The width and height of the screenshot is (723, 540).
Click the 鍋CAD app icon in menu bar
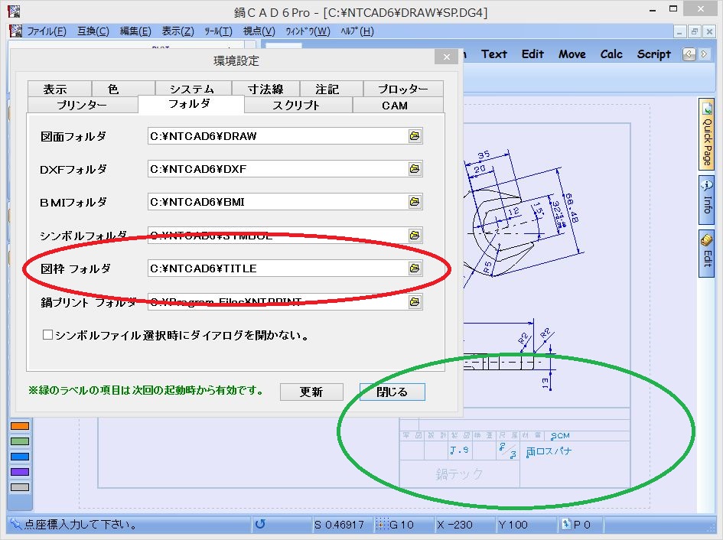[15, 31]
